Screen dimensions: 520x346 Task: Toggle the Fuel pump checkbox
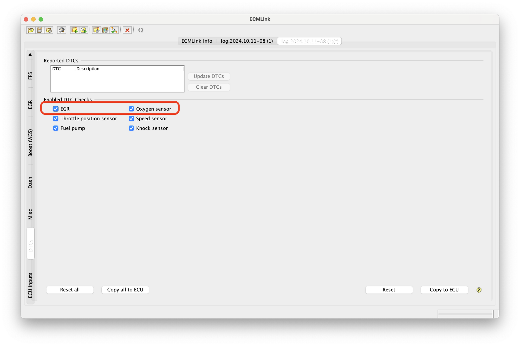click(56, 128)
